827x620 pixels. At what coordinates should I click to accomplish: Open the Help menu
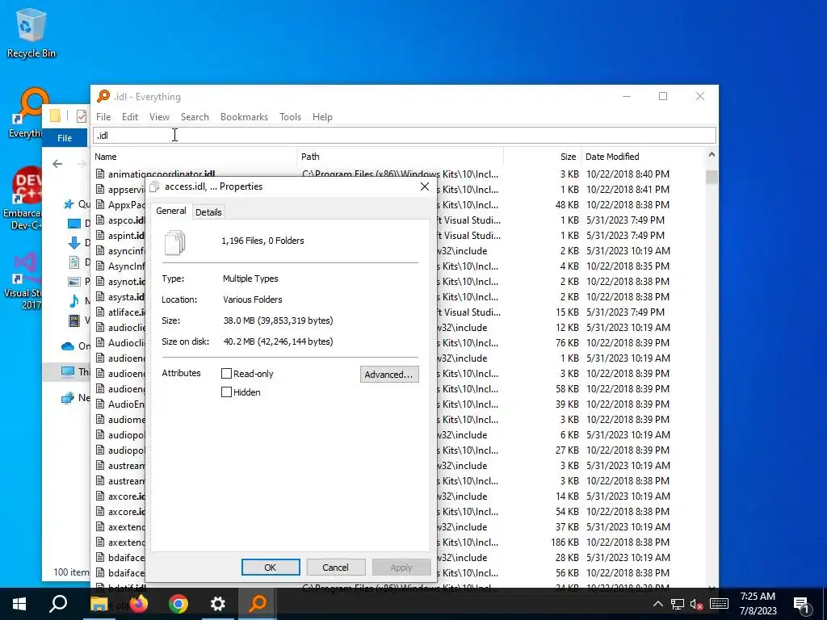coord(322,117)
